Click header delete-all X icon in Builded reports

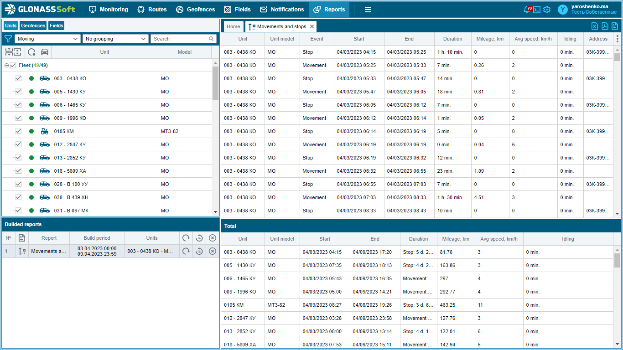click(x=212, y=238)
